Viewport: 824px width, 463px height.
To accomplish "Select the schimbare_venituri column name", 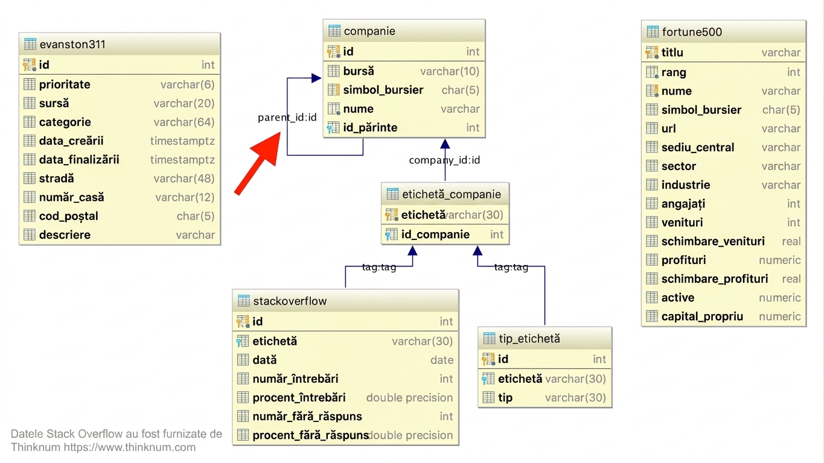I will [713, 241].
